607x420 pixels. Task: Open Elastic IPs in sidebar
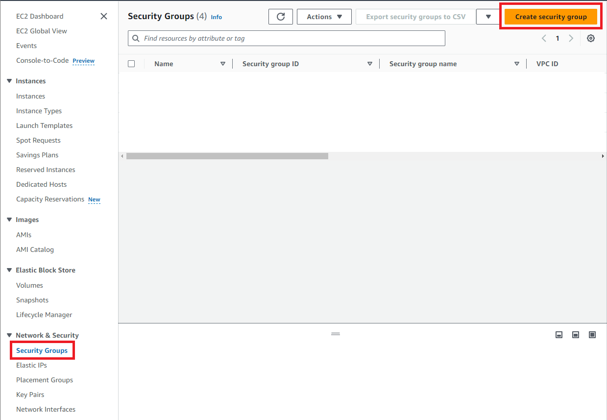31,365
